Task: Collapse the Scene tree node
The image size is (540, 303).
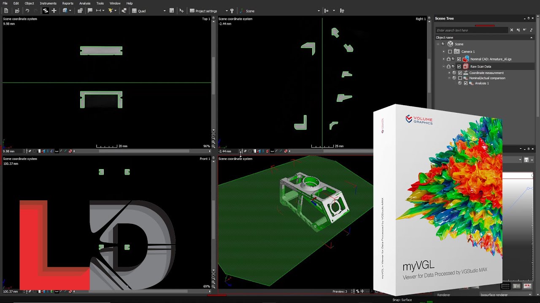Action: point(438,44)
